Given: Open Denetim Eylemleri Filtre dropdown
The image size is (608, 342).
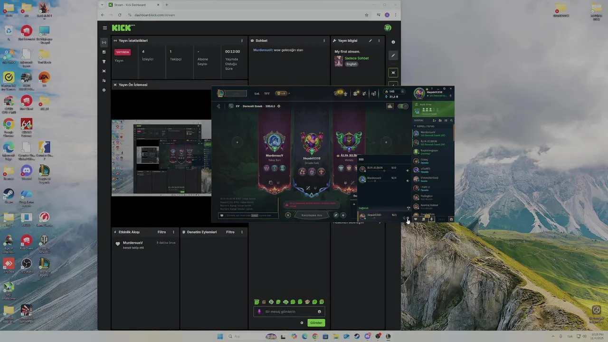Looking at the screenshot, I should click(x=230, y=232).
